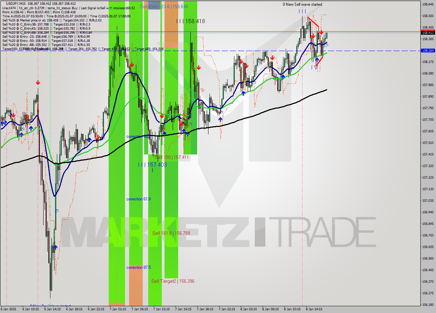Click the current price tag 158.412
This screenshot has height=313, width=436.
[x=428, y=33]
